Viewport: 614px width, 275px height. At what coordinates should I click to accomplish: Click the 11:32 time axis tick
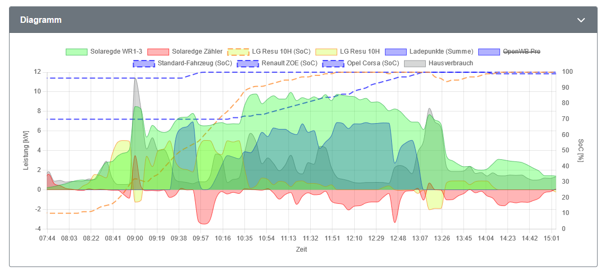coord(311,238)
